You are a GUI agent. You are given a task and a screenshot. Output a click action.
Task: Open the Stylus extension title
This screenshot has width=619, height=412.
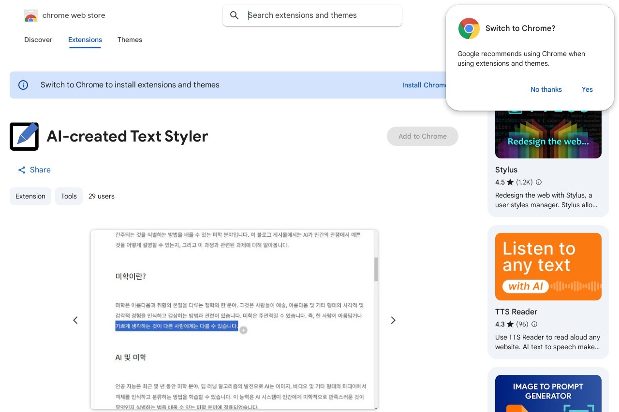click(506, 170)
